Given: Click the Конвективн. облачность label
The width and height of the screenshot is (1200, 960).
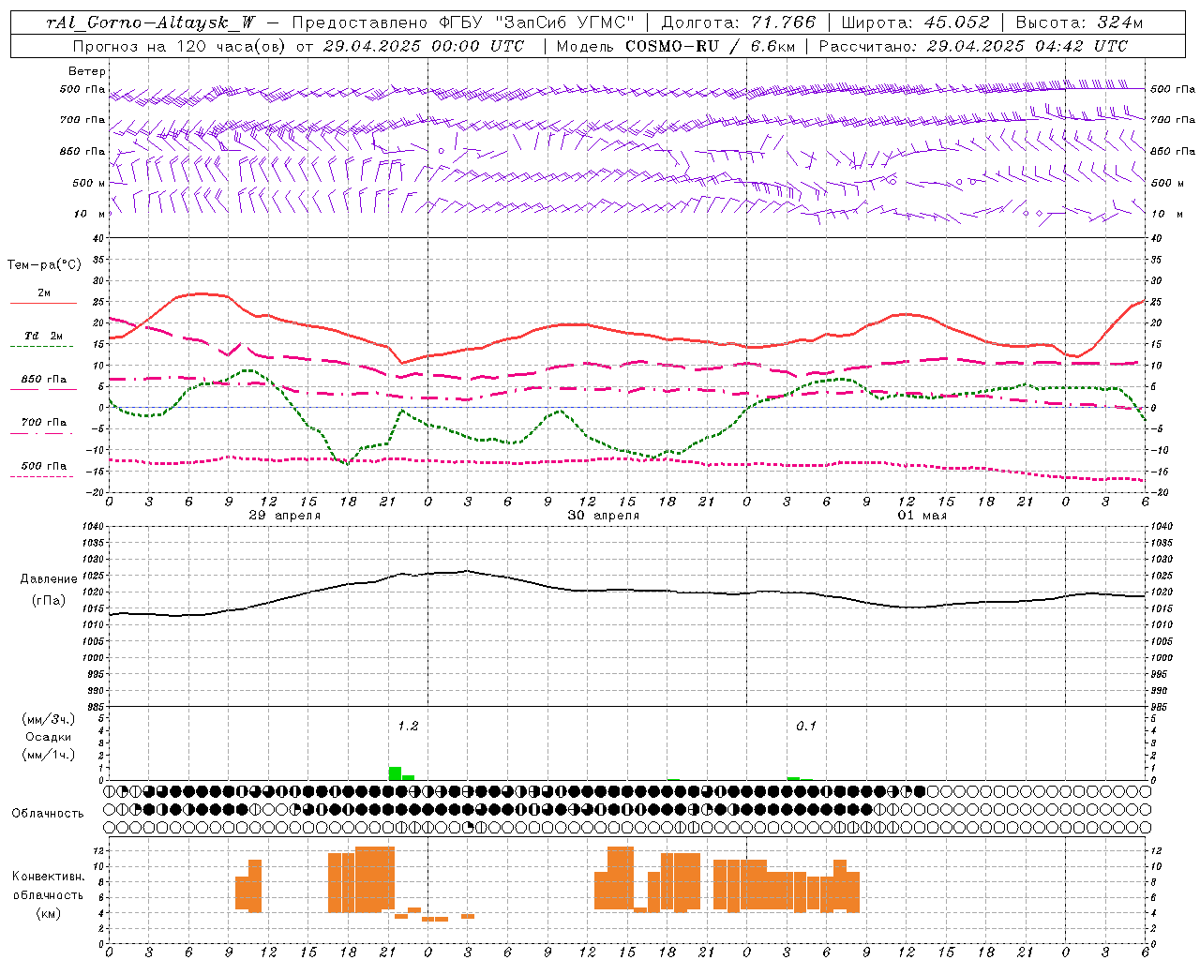Looking at the screenshot, I should [48, 886].
